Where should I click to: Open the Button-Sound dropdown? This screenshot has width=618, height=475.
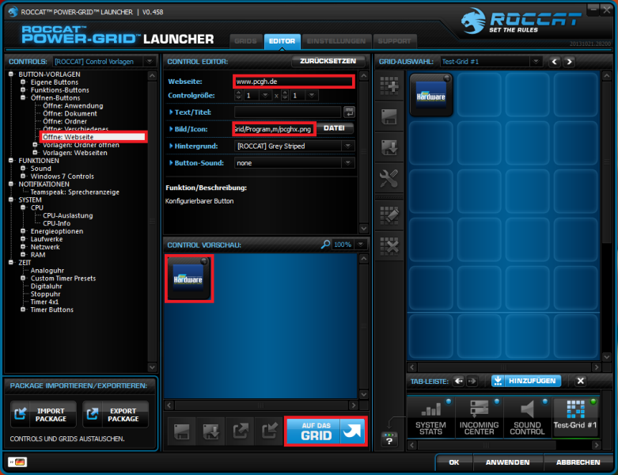point(347,163)
